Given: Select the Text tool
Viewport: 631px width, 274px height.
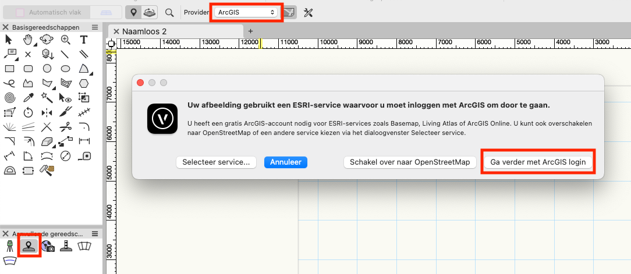Looking at the screenshot, I should point(84,40).
